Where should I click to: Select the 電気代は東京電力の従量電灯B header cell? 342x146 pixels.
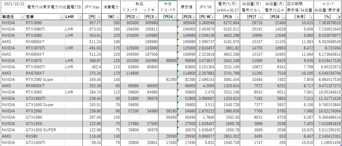(x=54, y=7)
